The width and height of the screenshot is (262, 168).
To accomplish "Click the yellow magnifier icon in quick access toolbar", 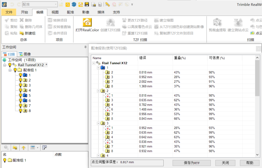I will pos(68,5).
